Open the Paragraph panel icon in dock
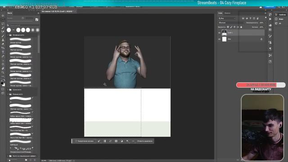Viewport: 288px width, 162px height. point(270,49)
